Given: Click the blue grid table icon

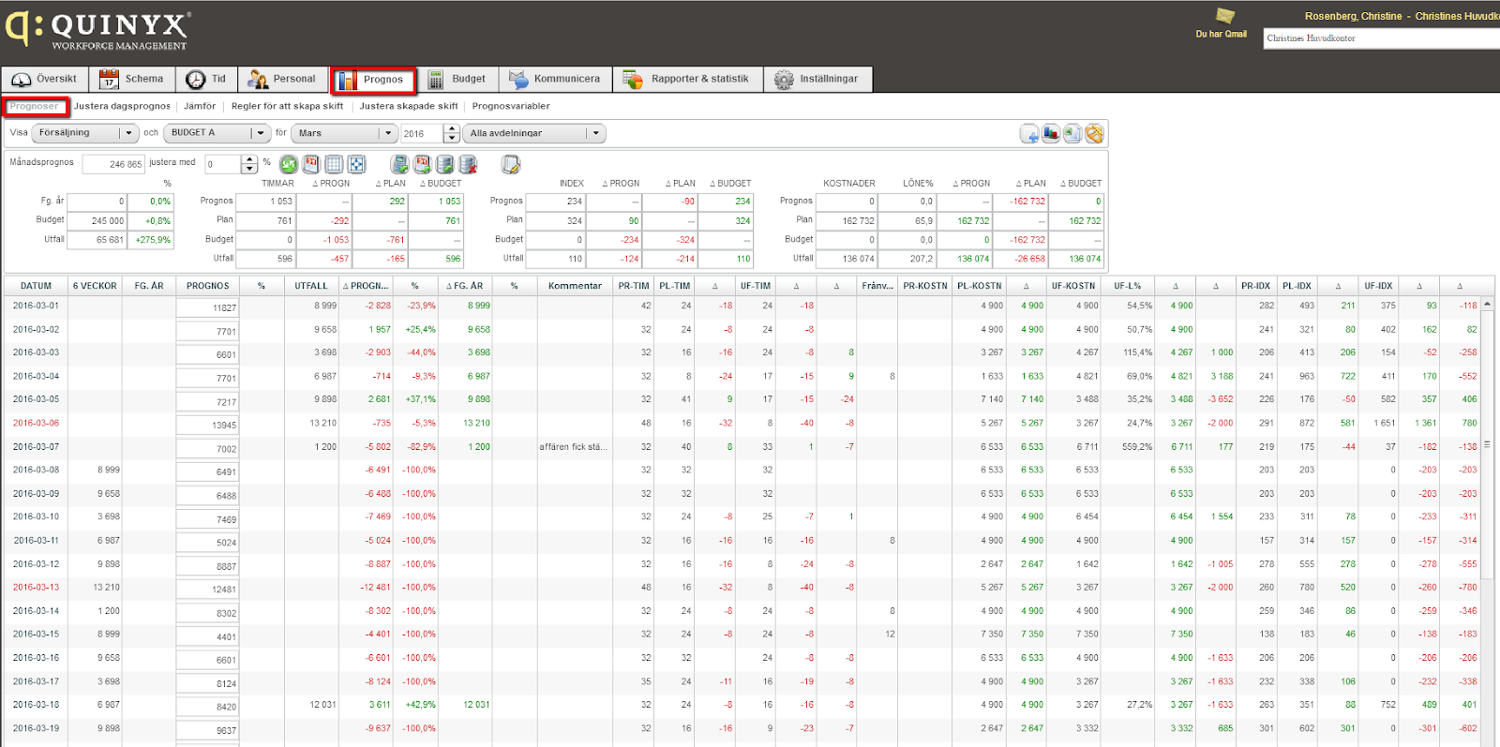Looking at the screenshot, I should 334,165.
